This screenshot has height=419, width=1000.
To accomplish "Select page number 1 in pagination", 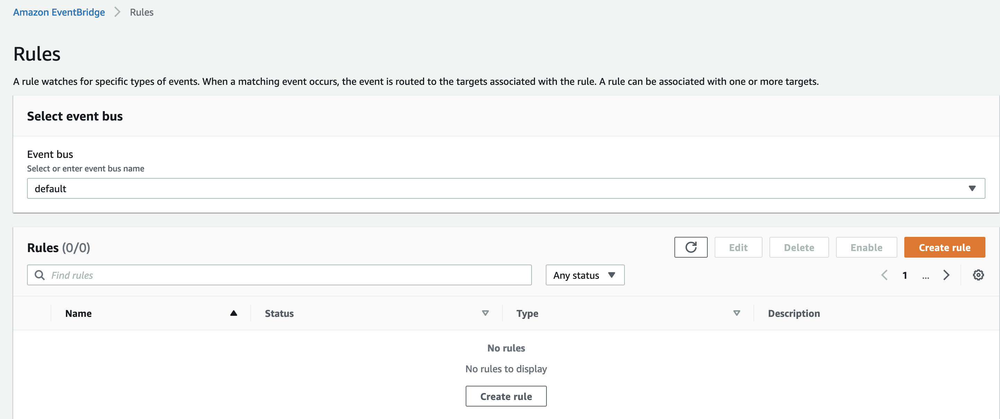I will (x=905, y=275).
